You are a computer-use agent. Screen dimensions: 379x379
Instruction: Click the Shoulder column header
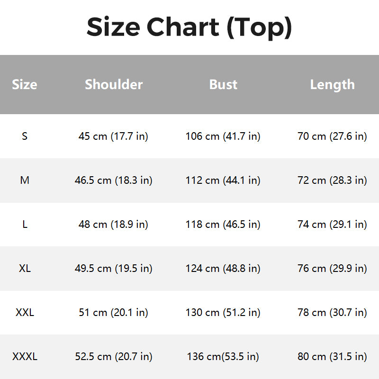(x=114, y=84)
